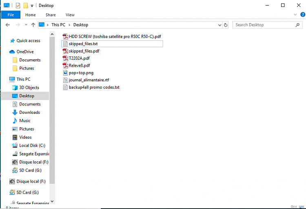Expand the chevron after This PC in path
The width and height of the screenshot is (306, 209).
click(69, 25)
